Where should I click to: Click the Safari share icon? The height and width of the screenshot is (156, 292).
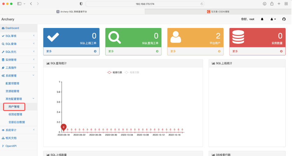272,4
